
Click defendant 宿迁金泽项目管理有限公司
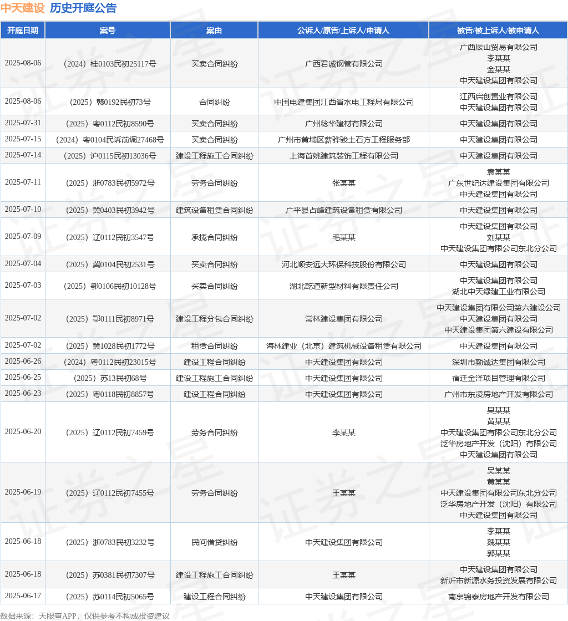coord(499,378)
